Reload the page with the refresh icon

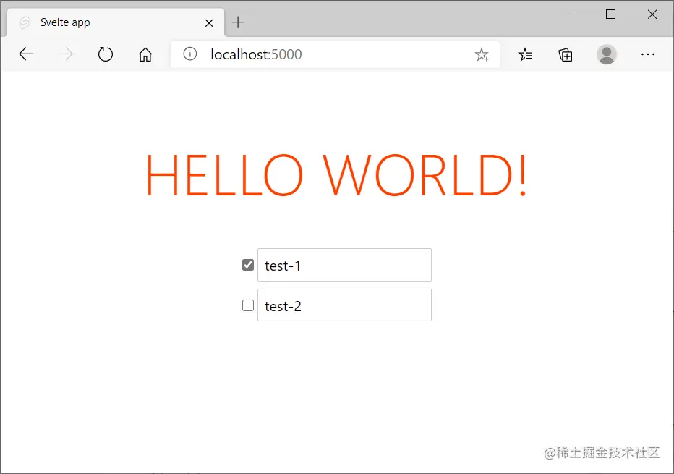coord(106,54)
